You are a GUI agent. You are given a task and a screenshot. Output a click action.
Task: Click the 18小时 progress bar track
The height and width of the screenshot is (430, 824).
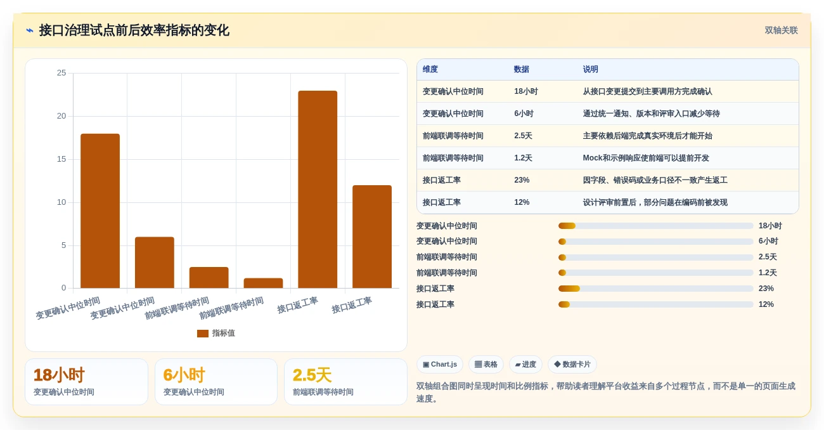tap(656, 226)
